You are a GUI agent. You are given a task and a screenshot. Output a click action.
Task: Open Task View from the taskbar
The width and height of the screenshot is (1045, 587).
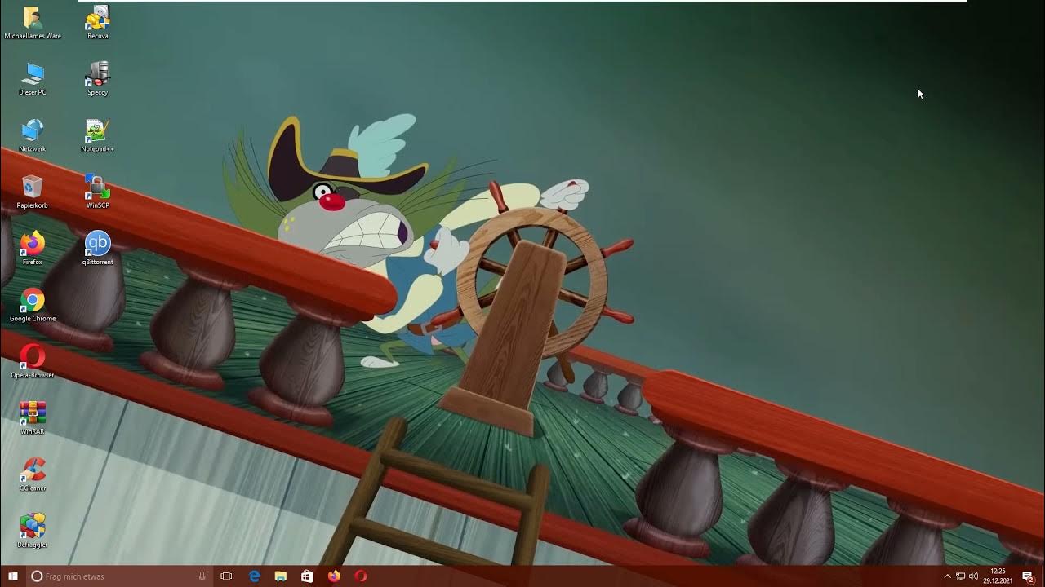click(x=227, y=576)
